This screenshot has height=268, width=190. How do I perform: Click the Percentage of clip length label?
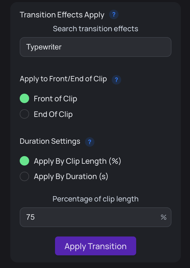95,199
